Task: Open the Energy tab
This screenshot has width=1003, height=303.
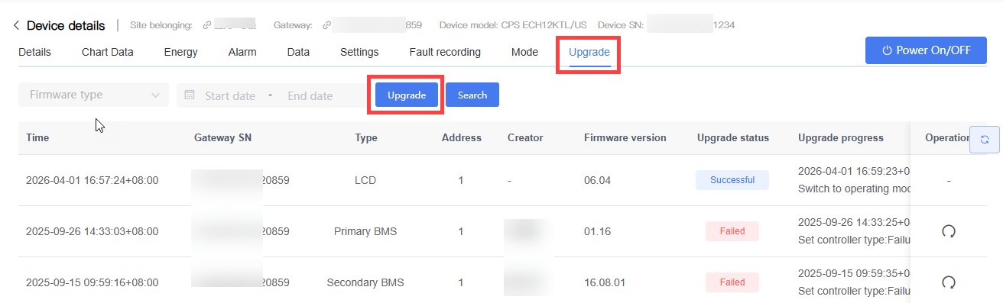Action: pyautogui.click(x=181, y=52)
